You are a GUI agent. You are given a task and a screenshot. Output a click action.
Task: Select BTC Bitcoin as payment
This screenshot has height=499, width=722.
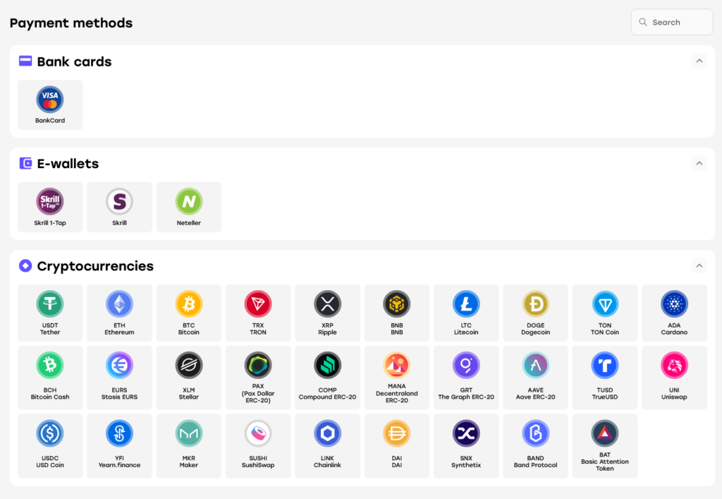click(x=189, y=313)
